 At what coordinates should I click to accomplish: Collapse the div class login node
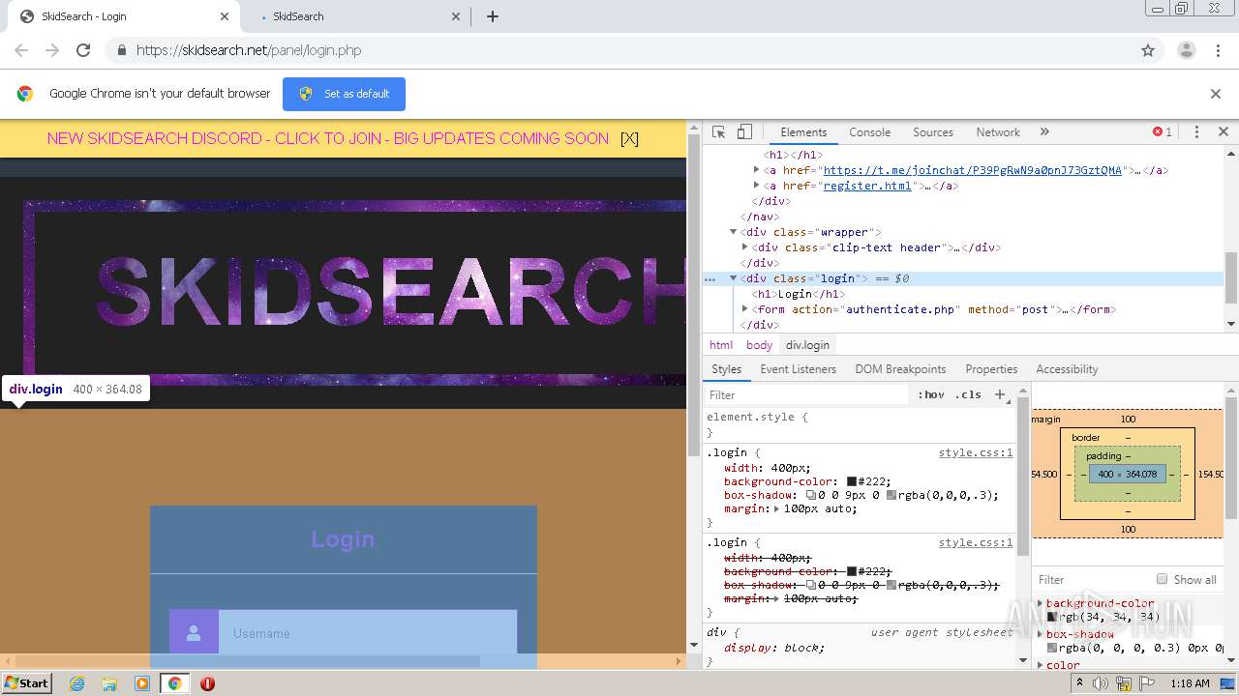pos(734,278)
